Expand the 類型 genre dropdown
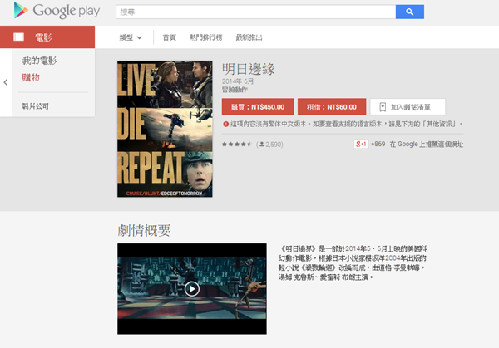 [131, 37]
